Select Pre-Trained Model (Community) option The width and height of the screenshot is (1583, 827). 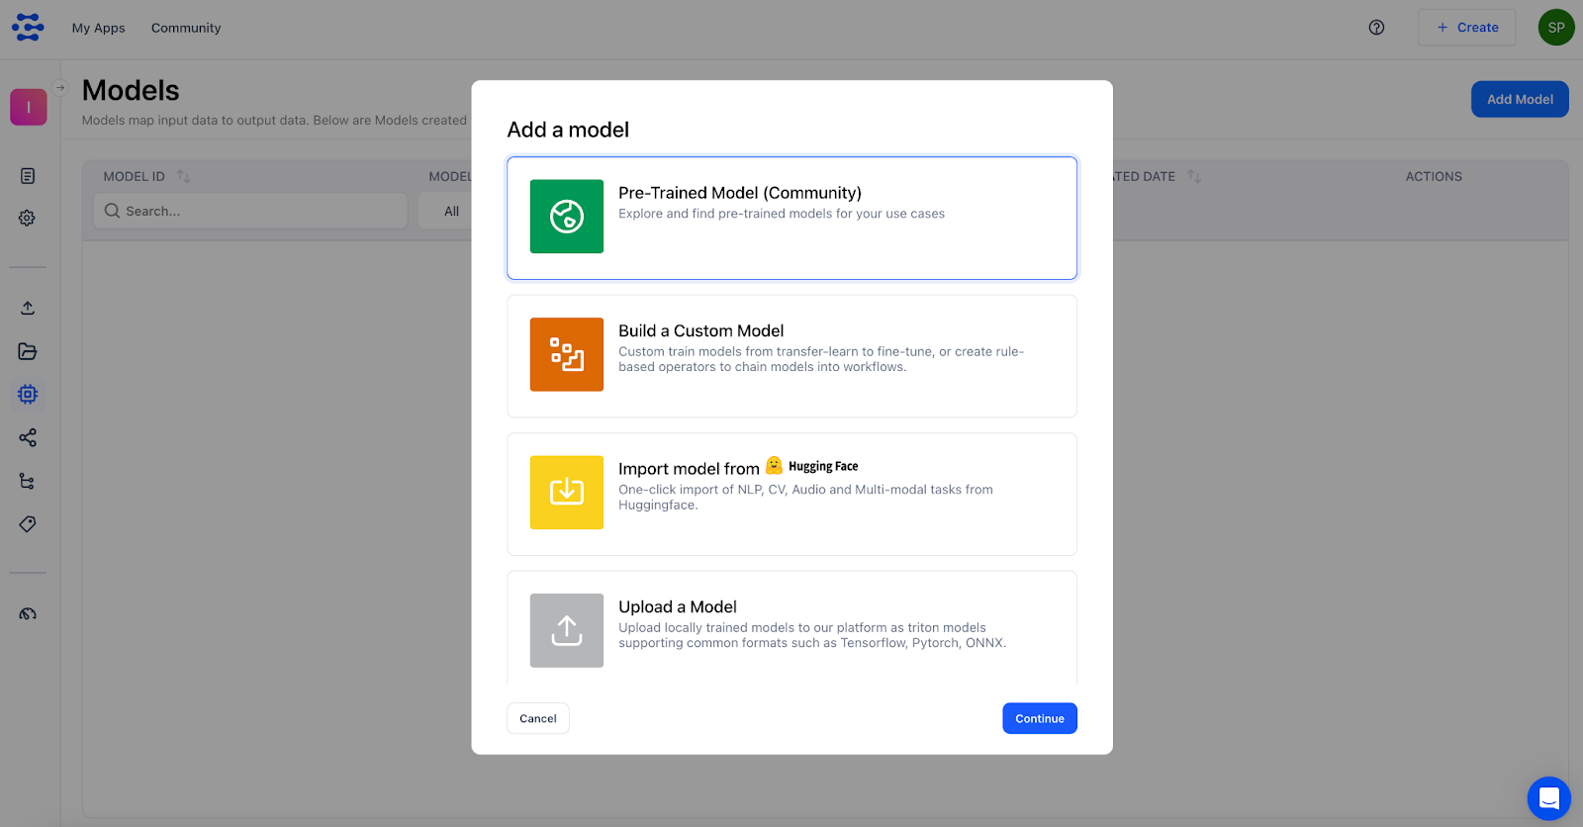click(x=791, y=218)
